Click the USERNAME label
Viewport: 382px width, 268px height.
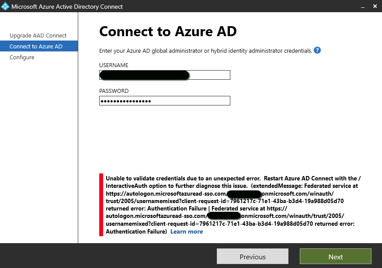click(x=114, y=65)
